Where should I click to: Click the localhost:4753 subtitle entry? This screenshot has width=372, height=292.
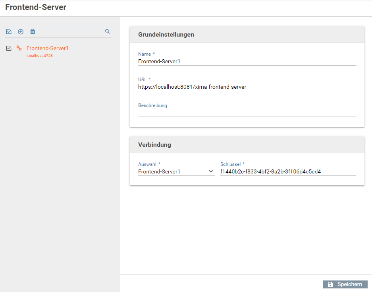[x=40, y=56]
